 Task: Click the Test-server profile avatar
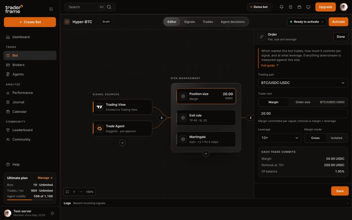7,213
